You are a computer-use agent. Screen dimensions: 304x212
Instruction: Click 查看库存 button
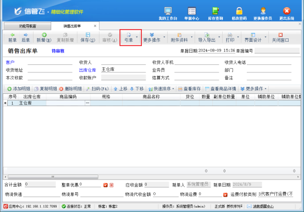tap(190, 89)
